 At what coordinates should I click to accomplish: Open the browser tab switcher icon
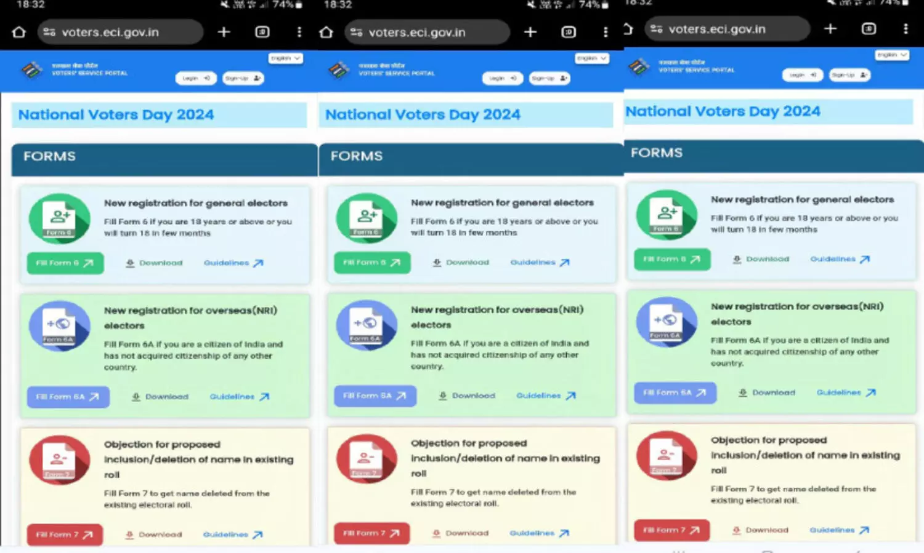point(262,31)
